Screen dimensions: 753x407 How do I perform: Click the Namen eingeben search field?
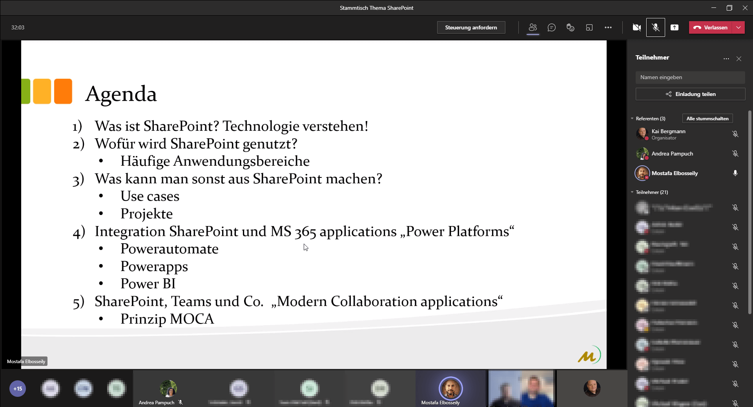point(690,77)
